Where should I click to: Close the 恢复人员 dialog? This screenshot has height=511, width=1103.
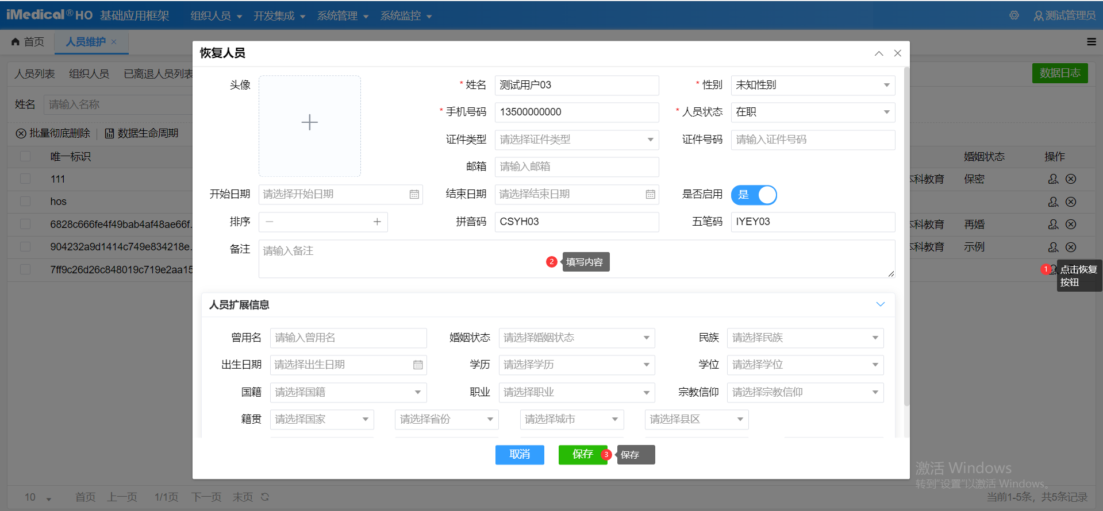[898, 53]
